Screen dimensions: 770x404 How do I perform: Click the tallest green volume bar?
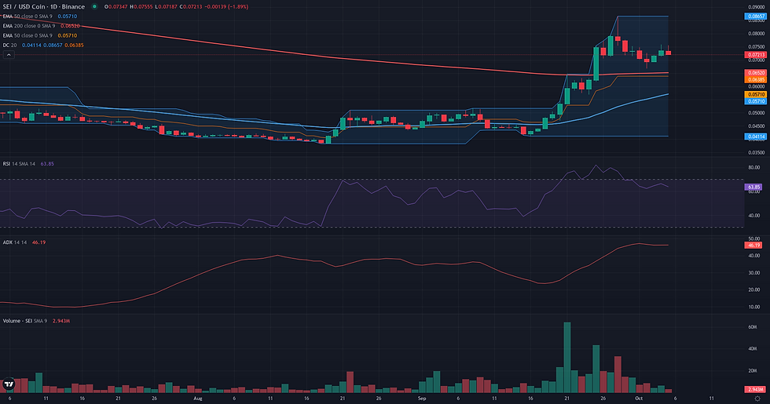pyautogui.click(x=567, y=358)
